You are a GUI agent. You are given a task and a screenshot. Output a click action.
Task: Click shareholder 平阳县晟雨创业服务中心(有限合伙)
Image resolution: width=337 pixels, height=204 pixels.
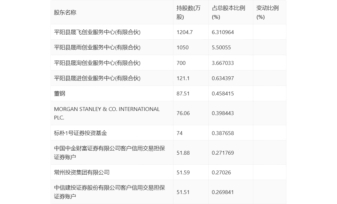coord(97,48)
